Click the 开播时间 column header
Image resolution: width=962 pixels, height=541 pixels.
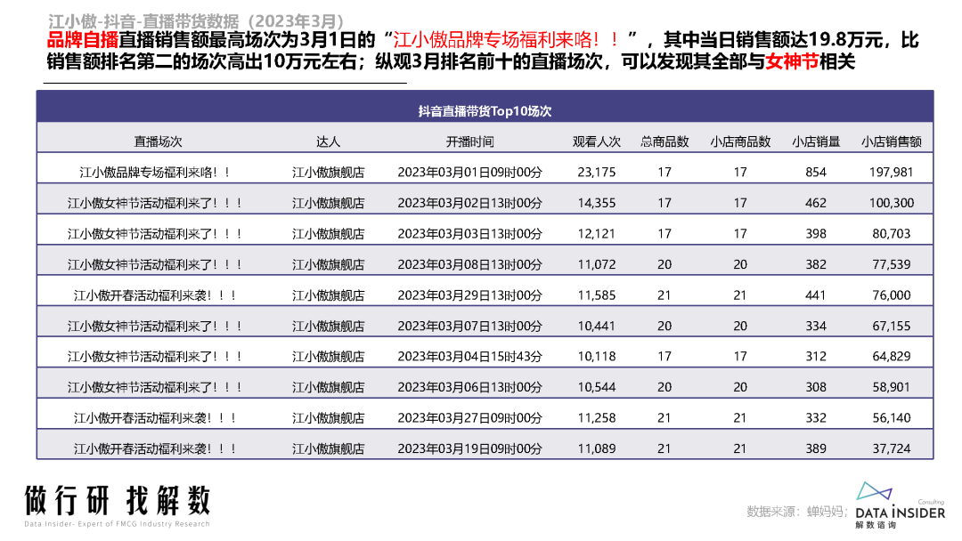coord(470,141)
